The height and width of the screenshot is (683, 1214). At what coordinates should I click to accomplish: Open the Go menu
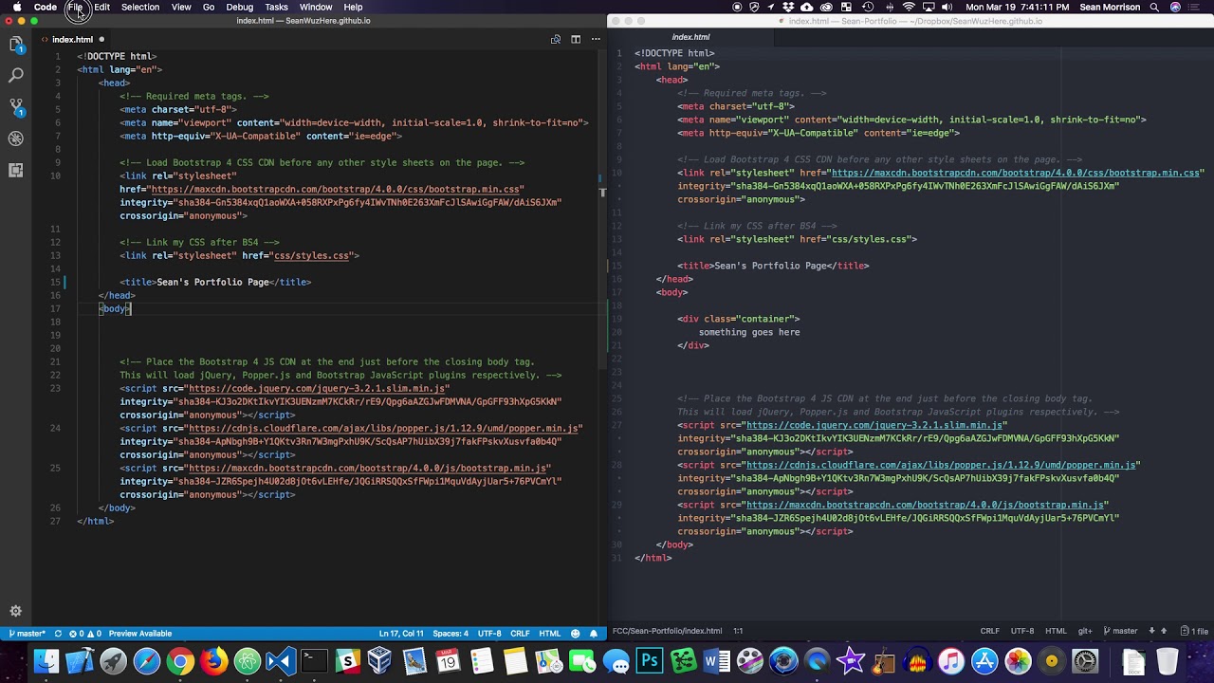coord(209,7)
